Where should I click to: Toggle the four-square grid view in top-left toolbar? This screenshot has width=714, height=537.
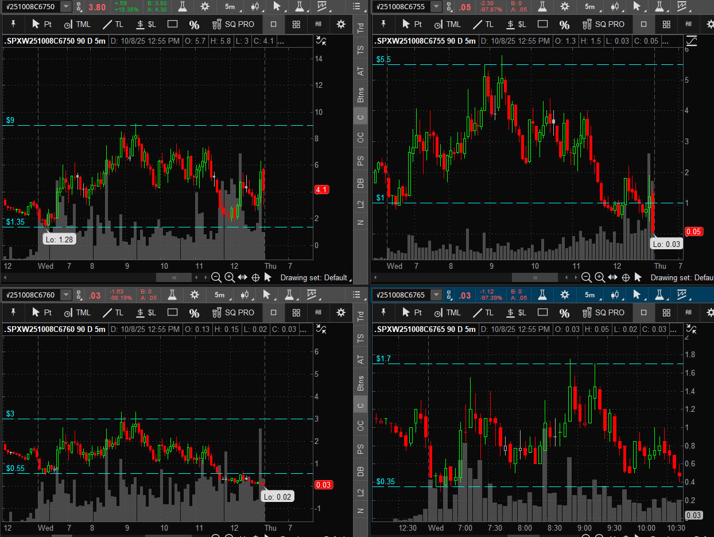tap(296, 24)
